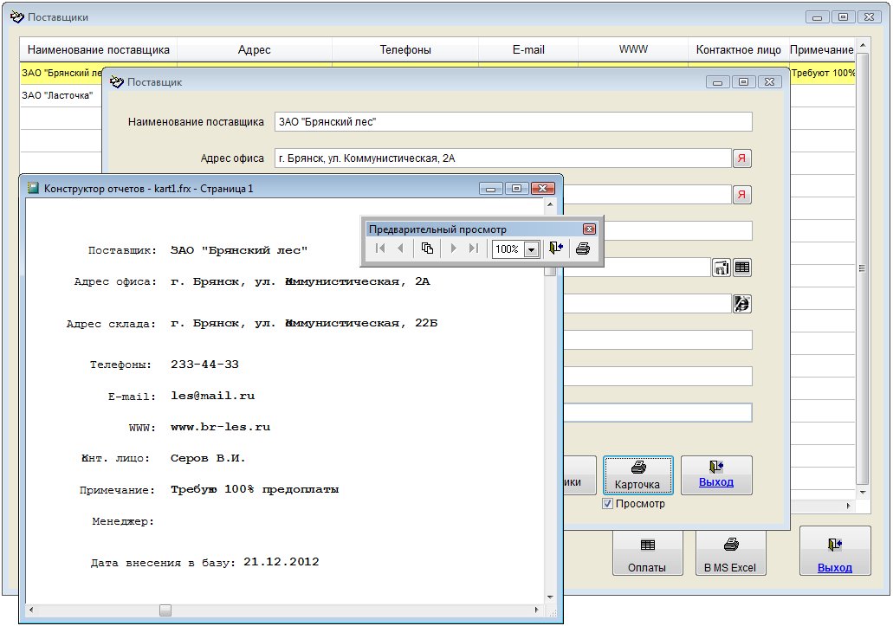Go to first page in preview toolbar
893x626 pixels.
point(380,248)
